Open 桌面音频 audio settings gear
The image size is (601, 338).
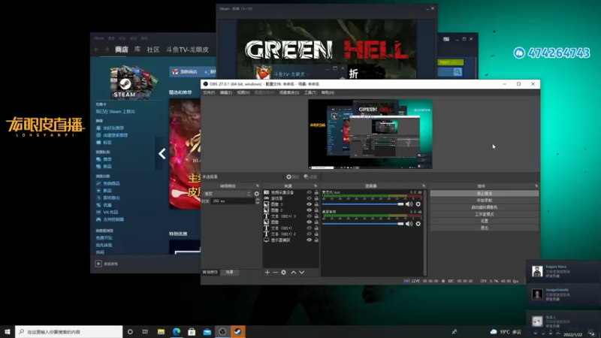pos(418,223)
